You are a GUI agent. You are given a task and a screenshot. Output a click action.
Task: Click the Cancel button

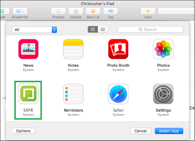coord(141,131)
